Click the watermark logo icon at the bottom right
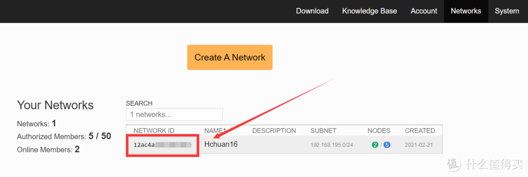This screenshot has width=528, height=177. 453,163
